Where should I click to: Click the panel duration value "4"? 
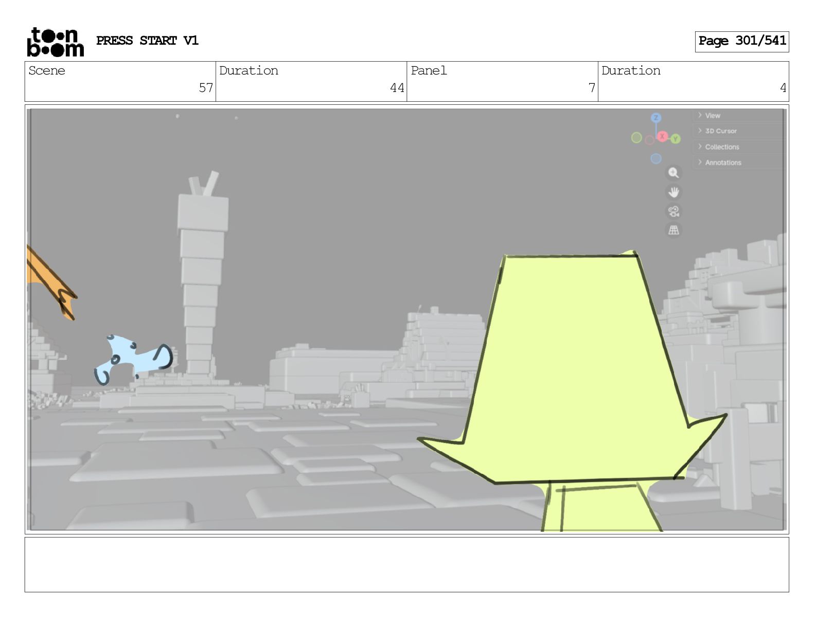click(x=783, y=88)
